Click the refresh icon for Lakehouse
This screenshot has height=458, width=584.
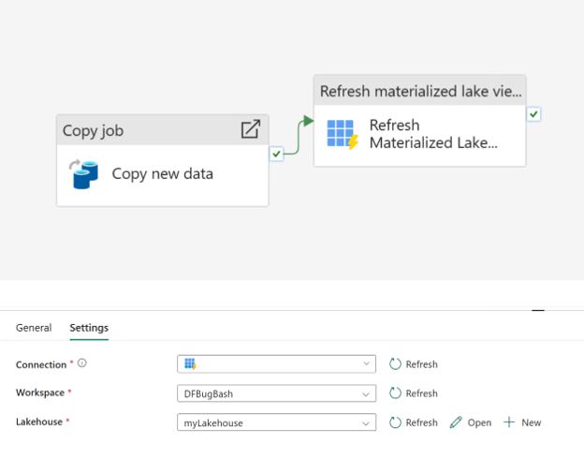point(395,422)
